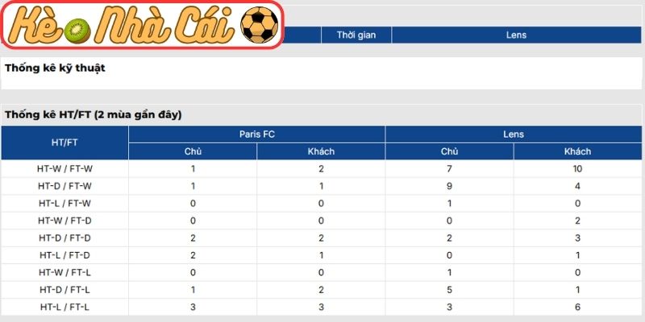This screenshot has height=322, width=645.
Task: Click the Thống kê kỹ thuật heading
Action: pos(55,68)
